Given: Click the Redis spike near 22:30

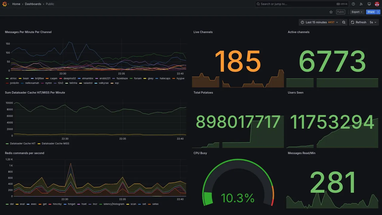Looking at the screenshot, I should click(71, 164).
